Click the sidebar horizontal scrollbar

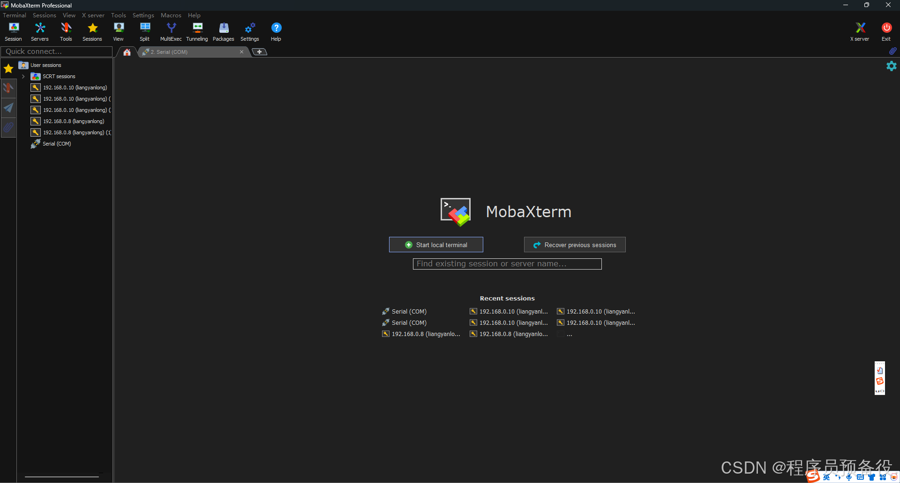coord(62,477)
